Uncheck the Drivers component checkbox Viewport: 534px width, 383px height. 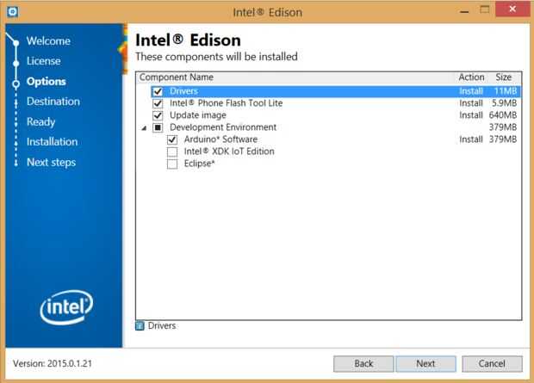[158, 91]
